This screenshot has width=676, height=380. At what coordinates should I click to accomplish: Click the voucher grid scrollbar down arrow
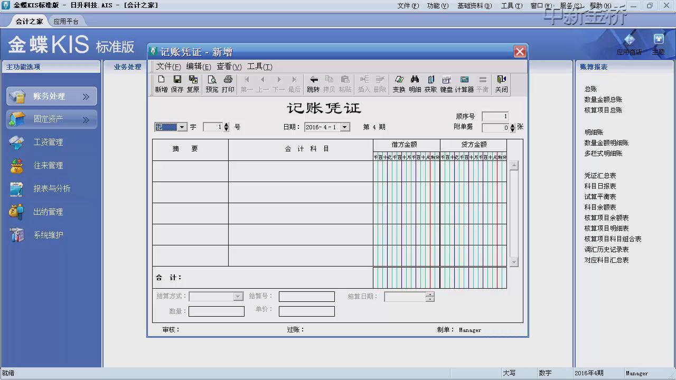pos(514,262)
